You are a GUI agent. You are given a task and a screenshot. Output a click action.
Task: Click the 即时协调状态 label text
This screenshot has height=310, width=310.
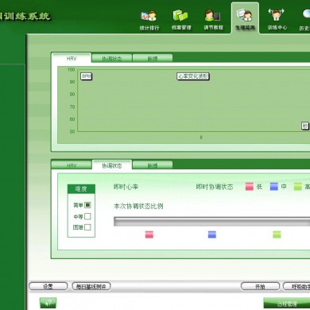[215, 187]
